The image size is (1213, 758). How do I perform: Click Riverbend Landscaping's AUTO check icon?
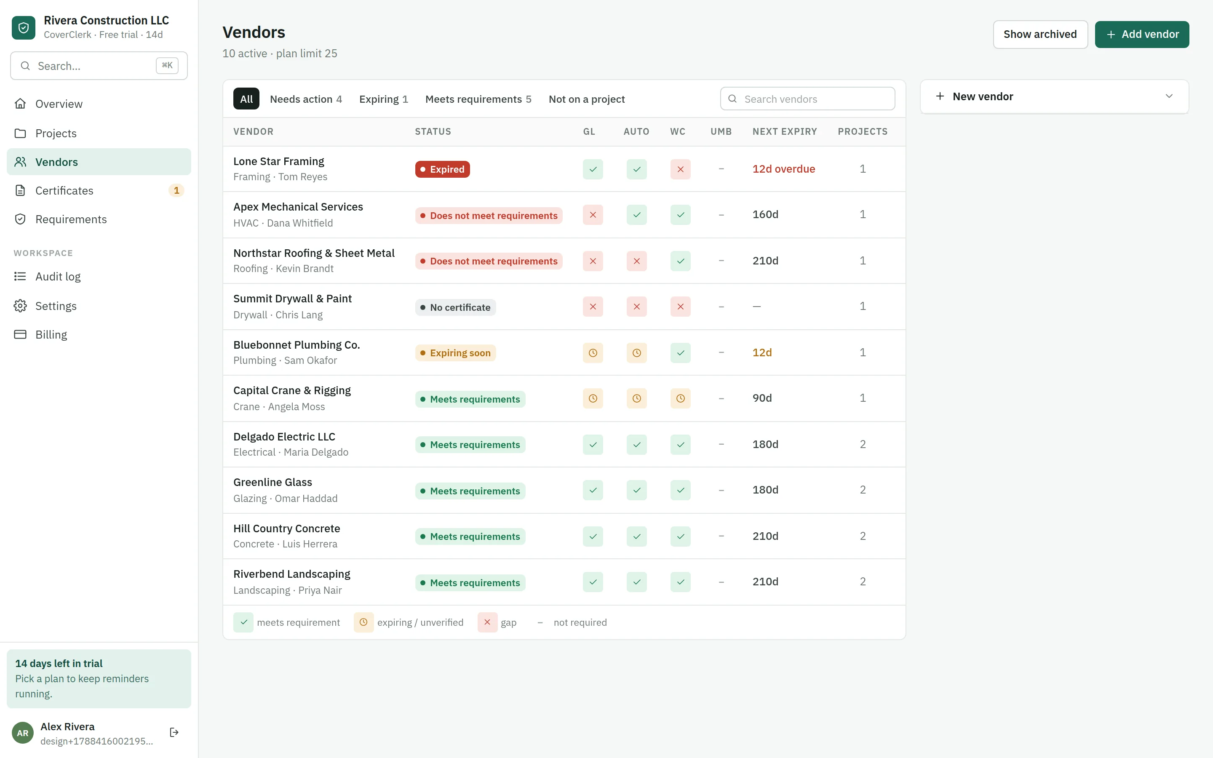[x=636, y=582]
